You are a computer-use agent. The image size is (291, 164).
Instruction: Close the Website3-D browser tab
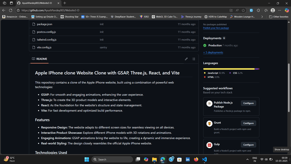(58, 3)
